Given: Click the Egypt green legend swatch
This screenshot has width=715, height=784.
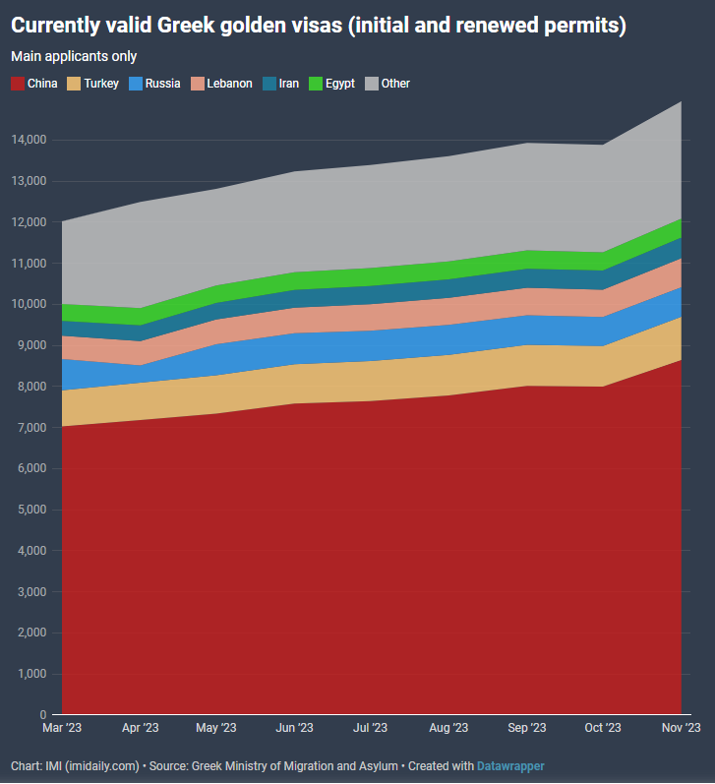Looking at the screenshot, I should 316,84.
